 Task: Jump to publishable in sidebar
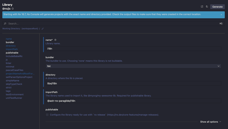(x=12, y=53)
